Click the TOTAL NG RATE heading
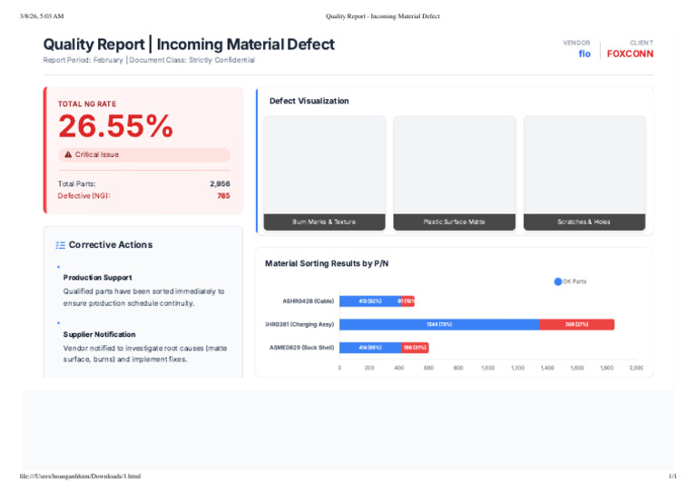Image resolution: width=697 pixels, height=493 pixels. click(87, 104)
